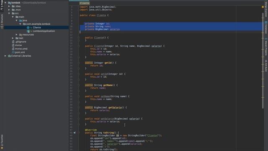The height and width of the screenshot is (151, 268).
Task: Collapse the java source folder
Action: tap(17, 21)
